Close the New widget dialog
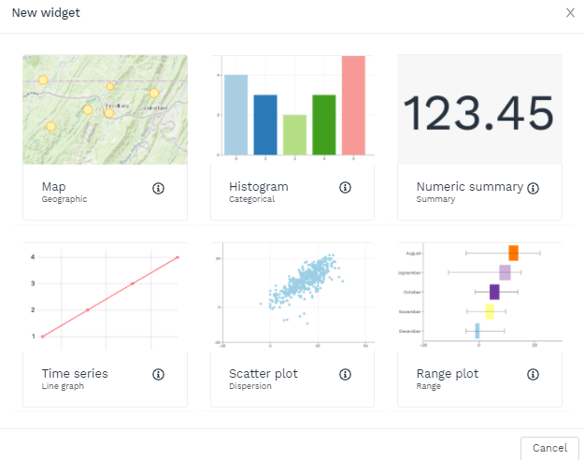The height and width of the screenshot is (460, 584). (570, 13)
